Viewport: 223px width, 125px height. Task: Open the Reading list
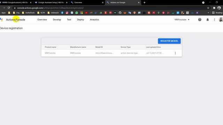click(217, 13)
